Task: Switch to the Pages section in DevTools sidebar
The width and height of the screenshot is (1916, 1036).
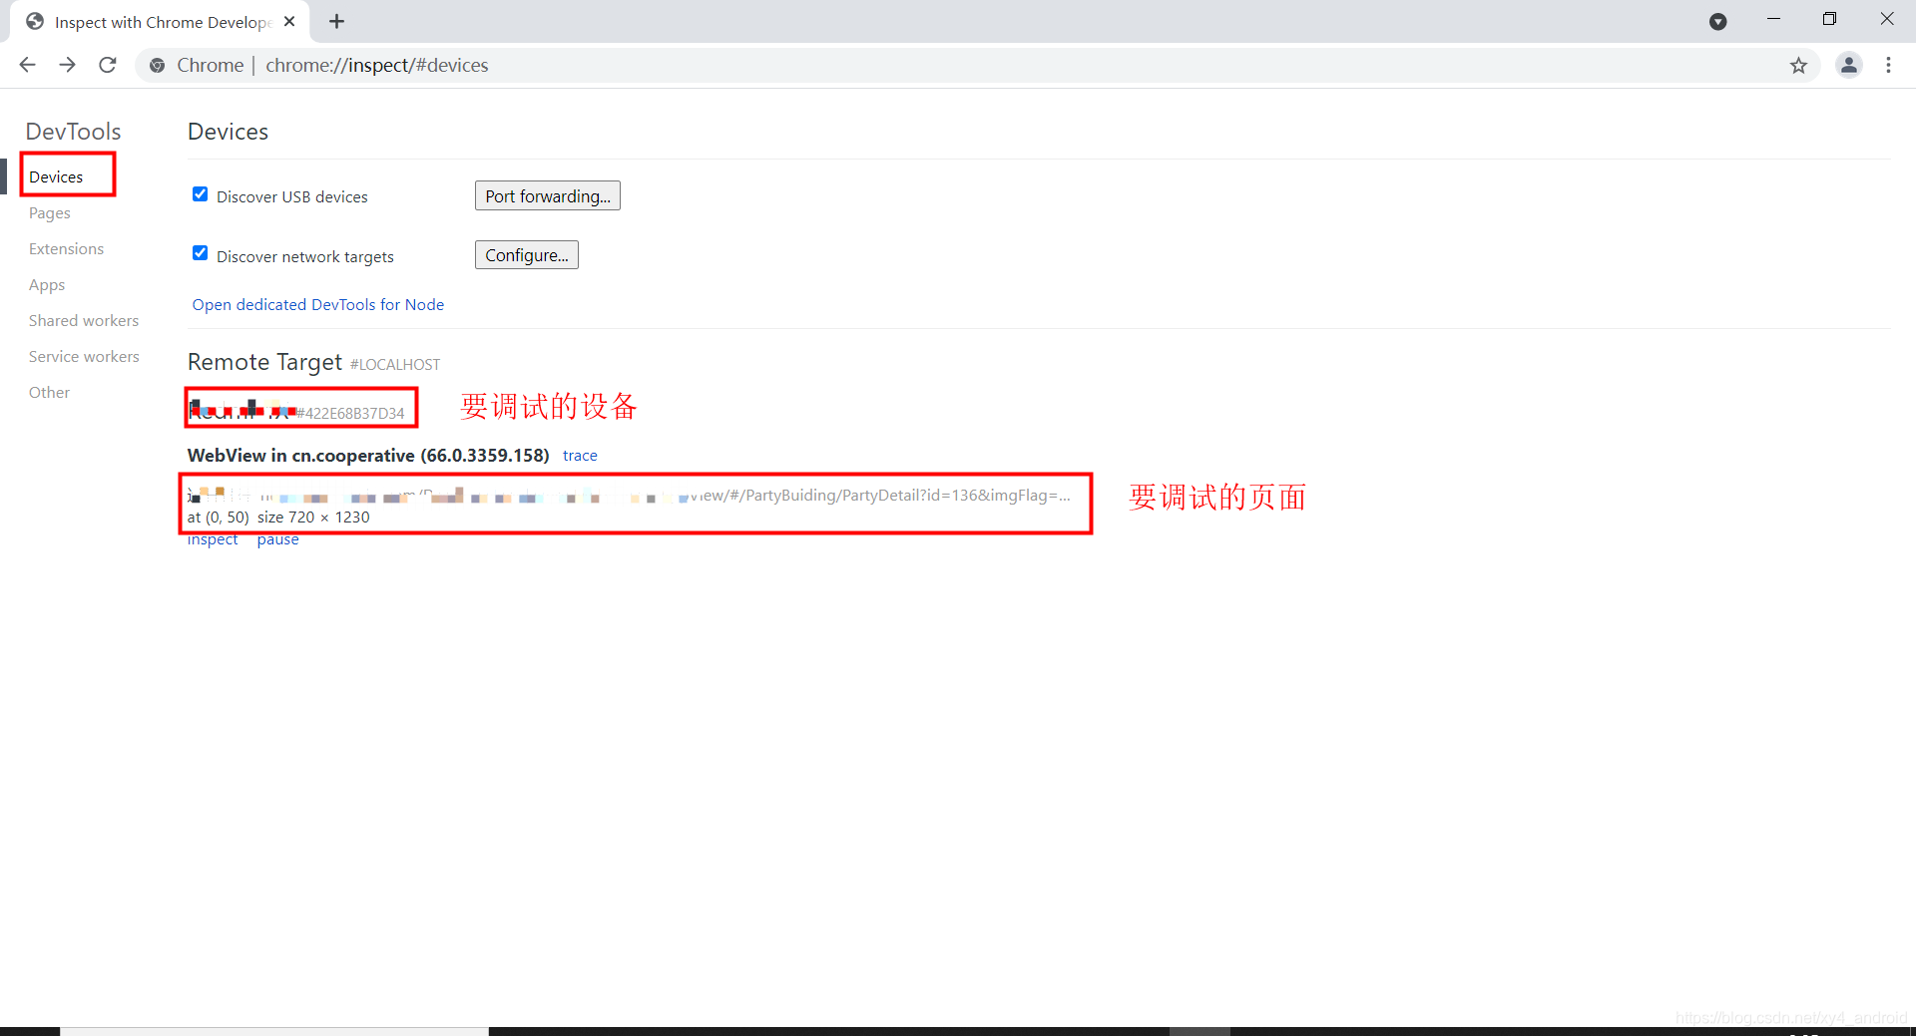Action: click(48, 212)
